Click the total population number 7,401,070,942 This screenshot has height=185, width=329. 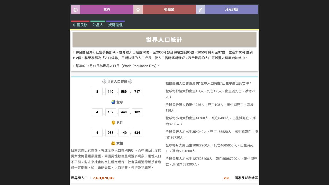click(104, 178)
